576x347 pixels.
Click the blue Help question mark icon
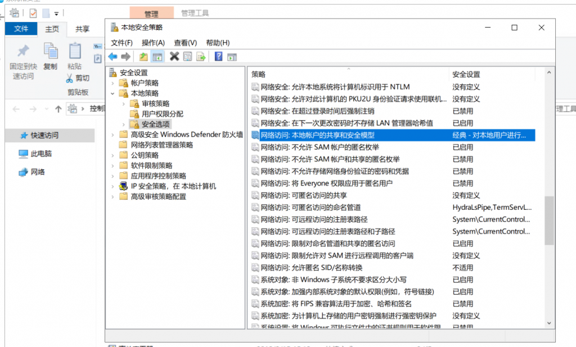click(218, 56)
